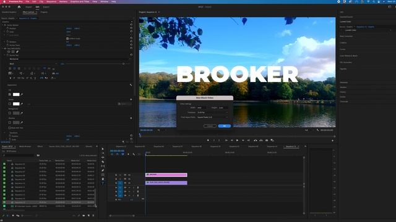
Task: Select the Selection tool in the tools panel
Action: click(x=103, y=149)
